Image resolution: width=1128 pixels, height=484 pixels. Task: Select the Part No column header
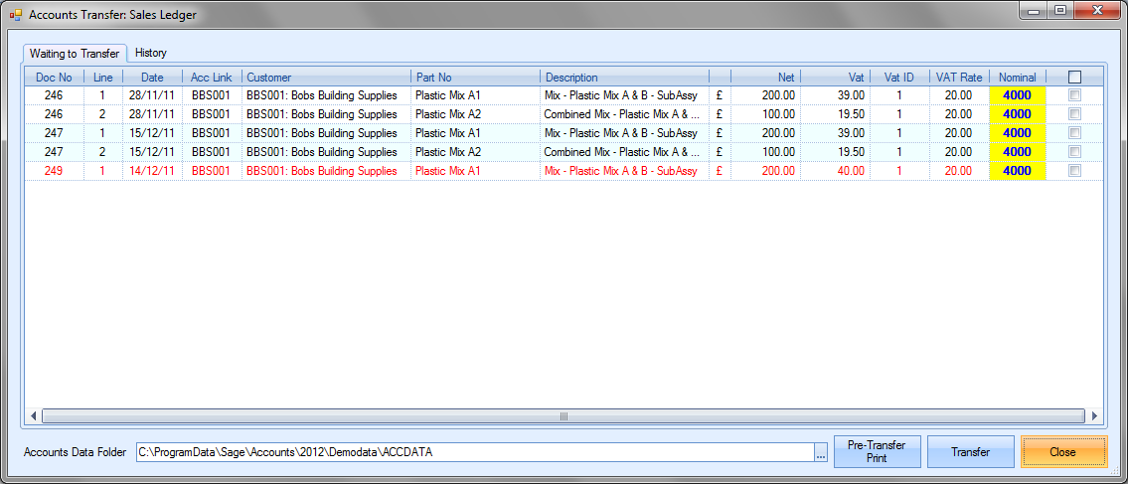point(475,77)
